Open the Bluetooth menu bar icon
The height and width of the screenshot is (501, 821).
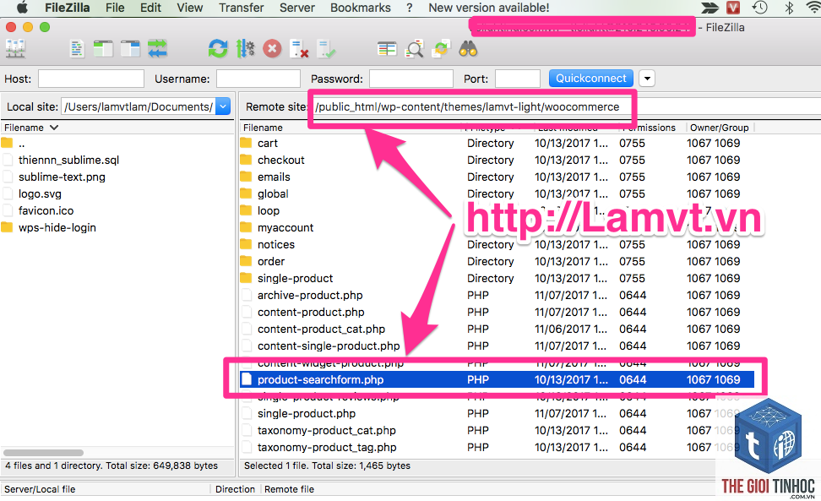coord(789,8)
